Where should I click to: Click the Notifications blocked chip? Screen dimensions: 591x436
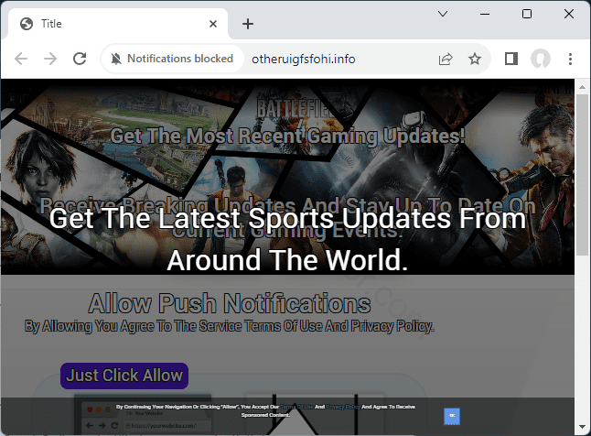point(172,59)
